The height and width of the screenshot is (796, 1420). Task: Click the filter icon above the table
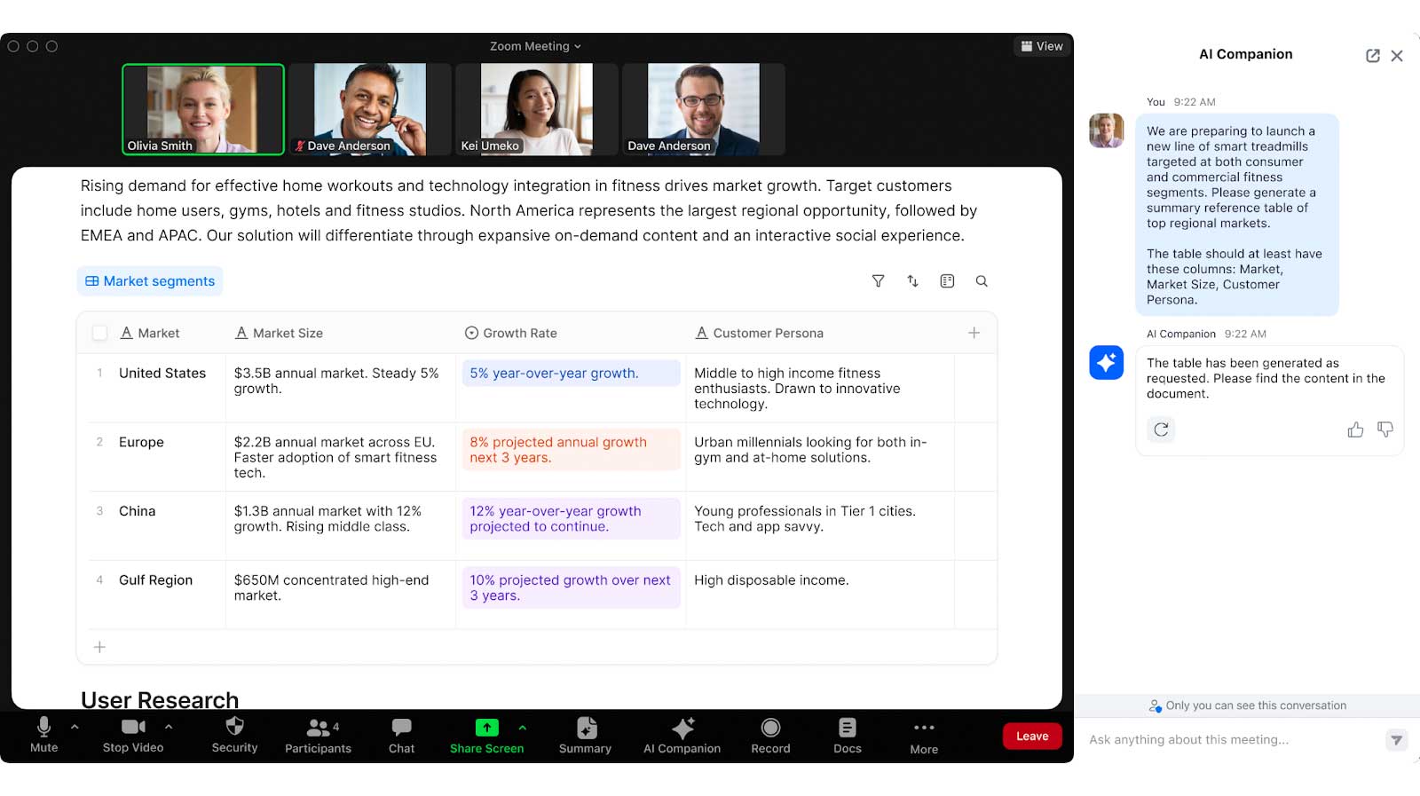[878, 281]
